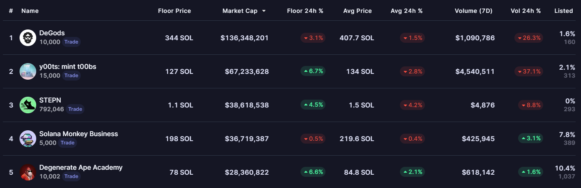Click the Avg Price column header
The width and height of the screenshot is (581, 188).
pyautogui.click(x=358, y=11)
